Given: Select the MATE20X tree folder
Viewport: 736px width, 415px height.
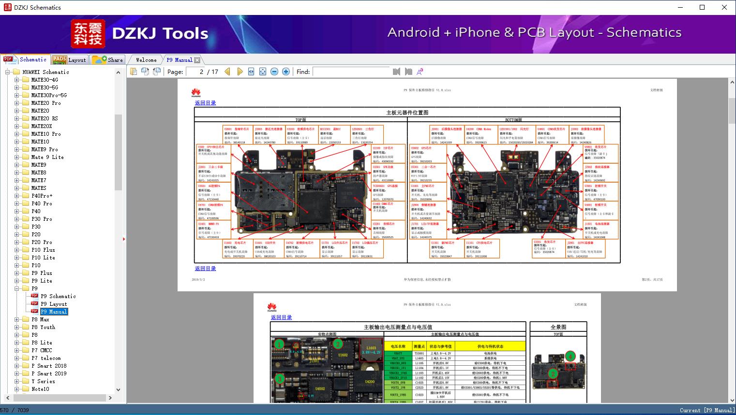Looking at the screenshot, I should (42, 126).
